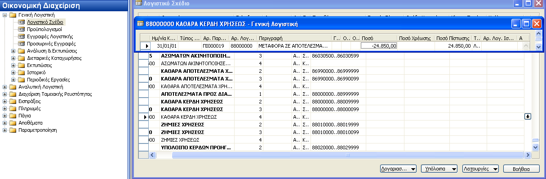Select the Διεταιρικές Καταχωρήσεις folder icon
546x179 pixels.
[22, 58]
